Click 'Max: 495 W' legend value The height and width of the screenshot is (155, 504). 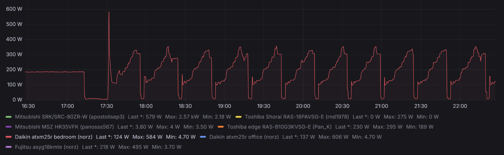[x=134, y=147]
